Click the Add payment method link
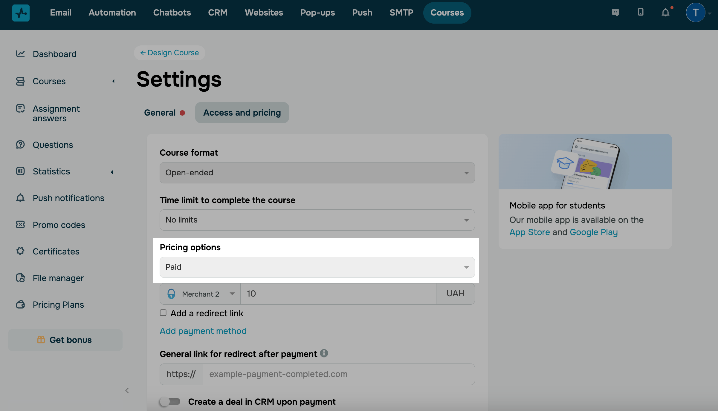 203,331
